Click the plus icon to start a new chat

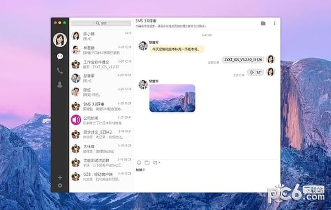pos(60,177)
